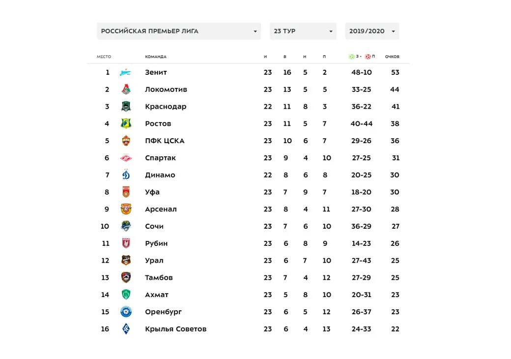Sort table by Очков column header
The image size is (511, 359).
[392, 57]
